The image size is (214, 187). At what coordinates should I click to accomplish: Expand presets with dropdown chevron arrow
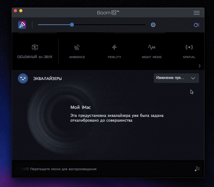(x=193, y=78)
